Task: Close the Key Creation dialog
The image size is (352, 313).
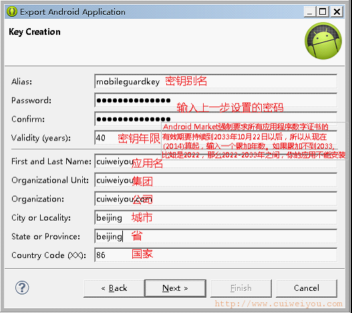Action: pos(337,11)
